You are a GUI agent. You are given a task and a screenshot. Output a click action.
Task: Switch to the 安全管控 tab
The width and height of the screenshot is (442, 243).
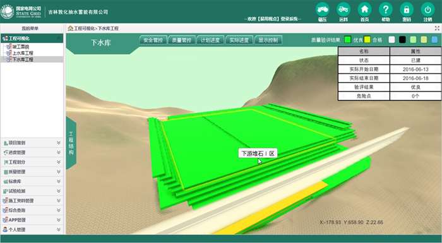tap(153, 40)
